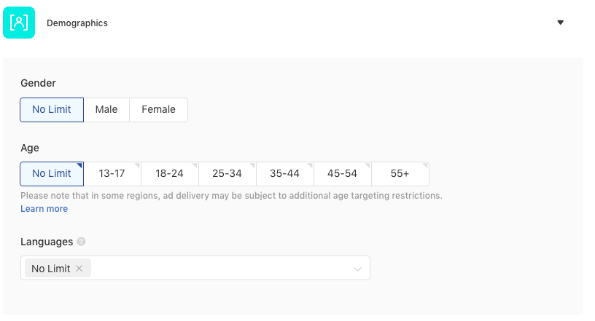Select the 13-17 age range
This screenshot has height=321, width=595.
[112, 173]
